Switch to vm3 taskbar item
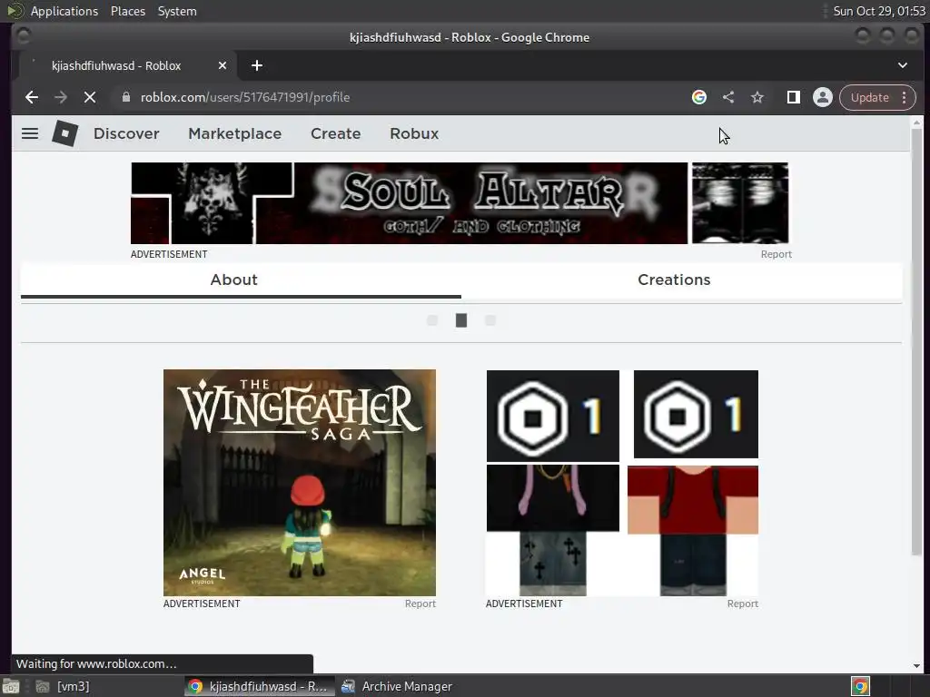 pos(64,686)
